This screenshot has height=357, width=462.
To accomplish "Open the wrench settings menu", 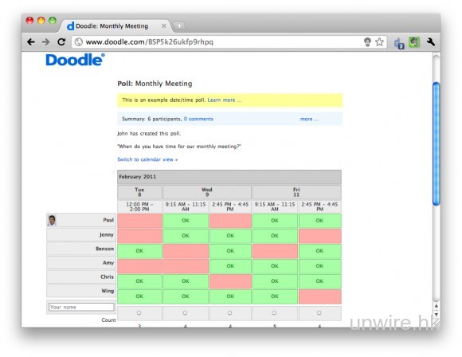I will (431, 42).
